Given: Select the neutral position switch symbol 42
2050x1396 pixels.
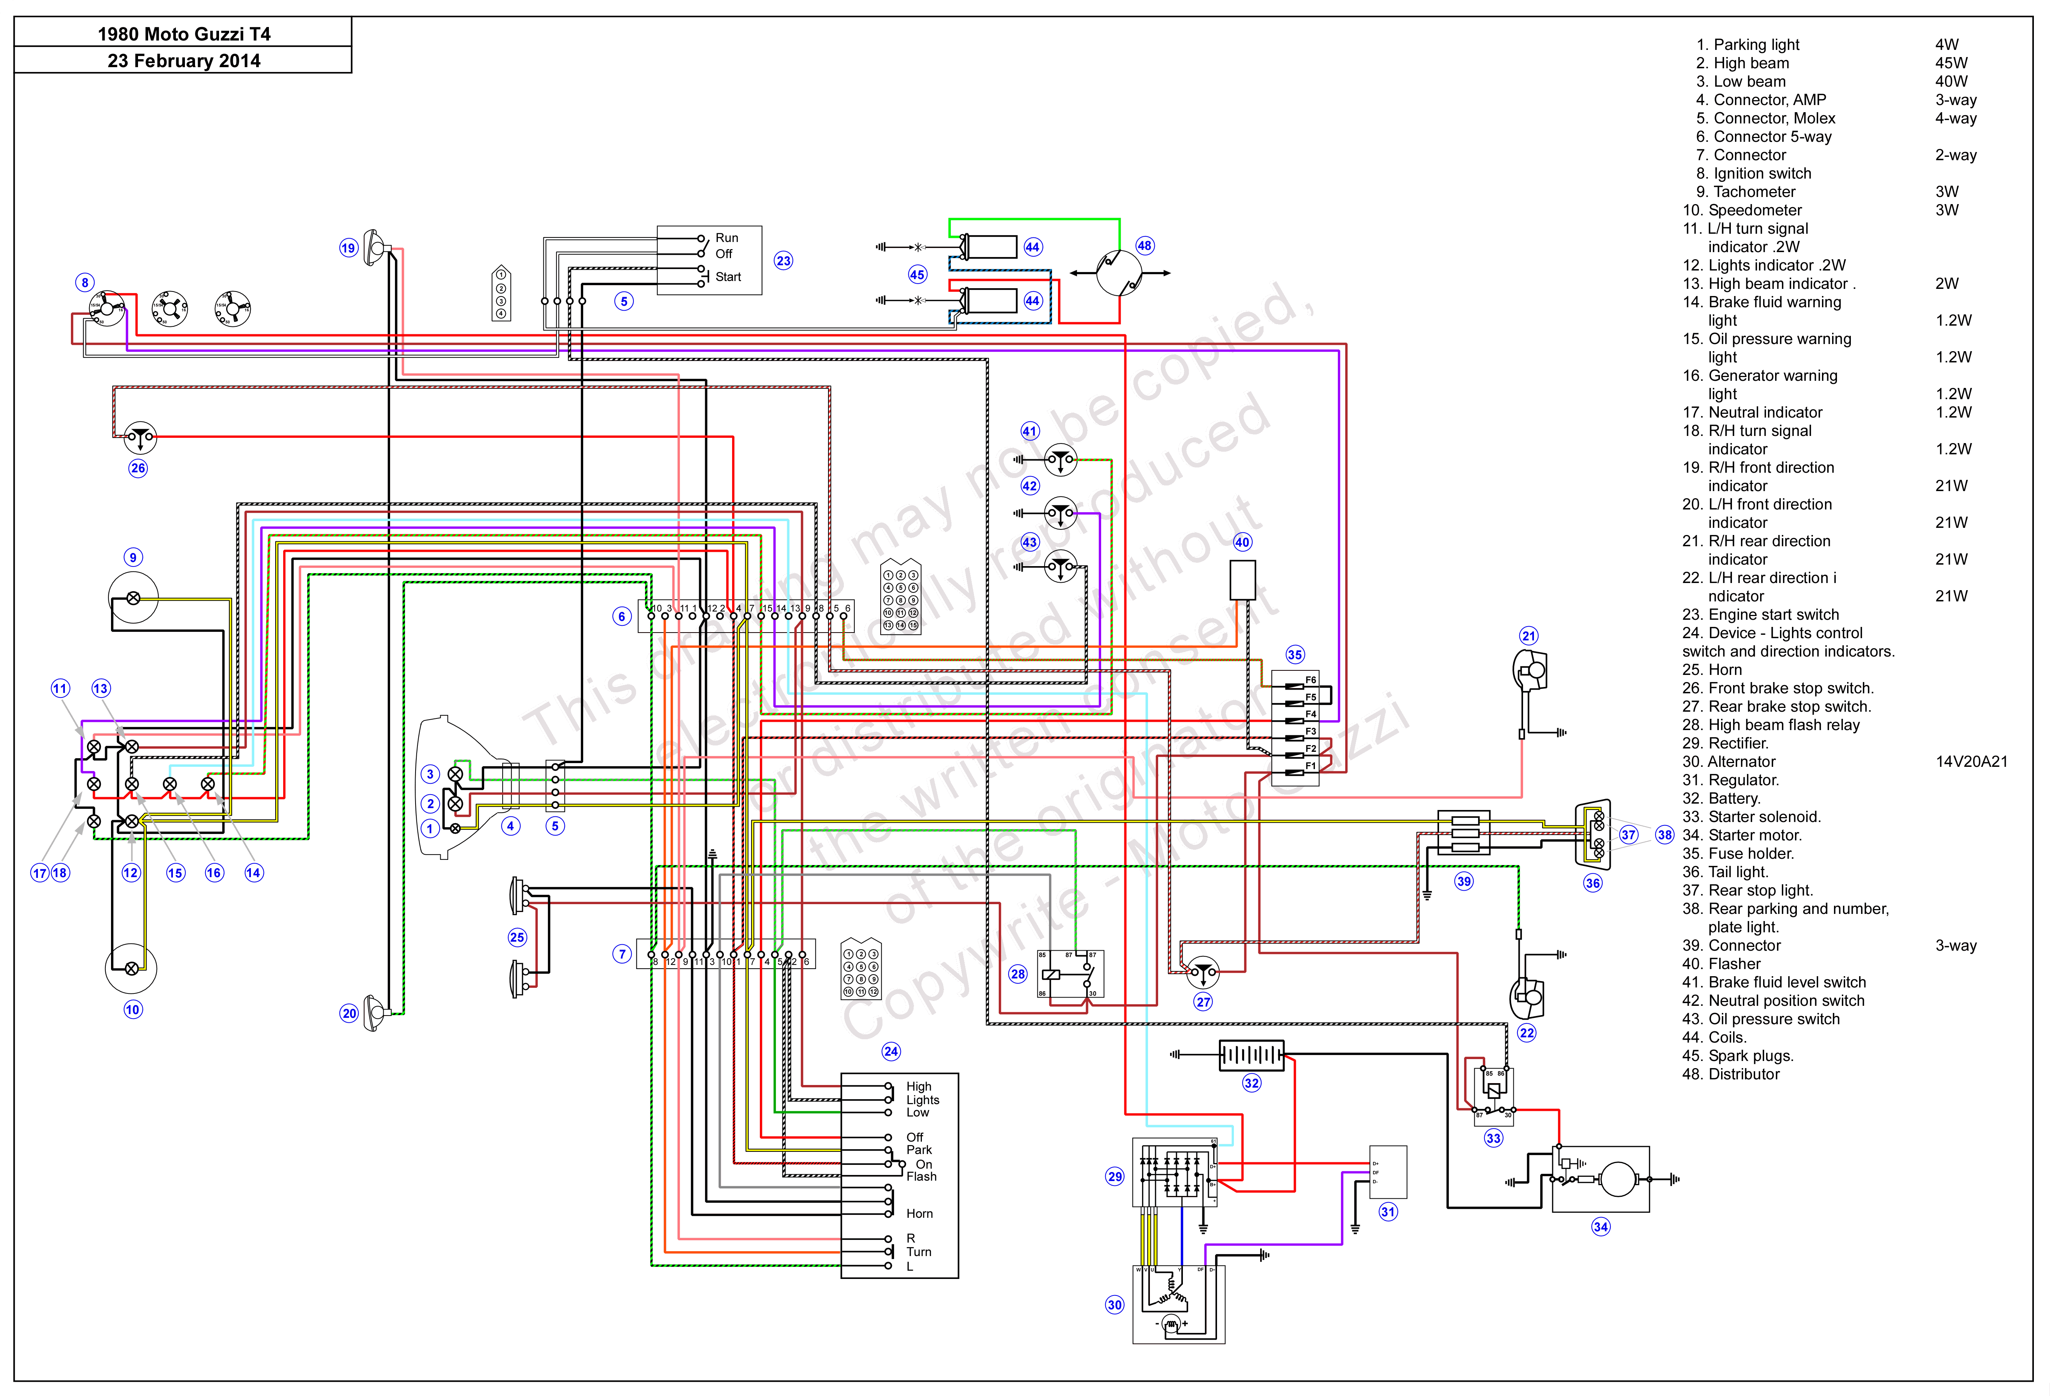Looking at the screenshot, I should point(1060,513).
